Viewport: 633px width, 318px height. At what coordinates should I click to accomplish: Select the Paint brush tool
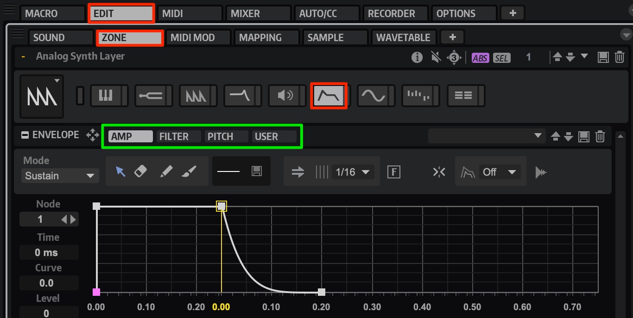[x=189, y=172]
